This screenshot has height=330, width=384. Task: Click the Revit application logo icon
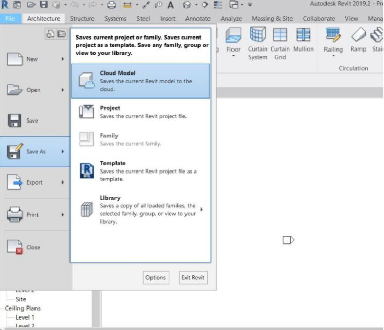tap(5, 4)
